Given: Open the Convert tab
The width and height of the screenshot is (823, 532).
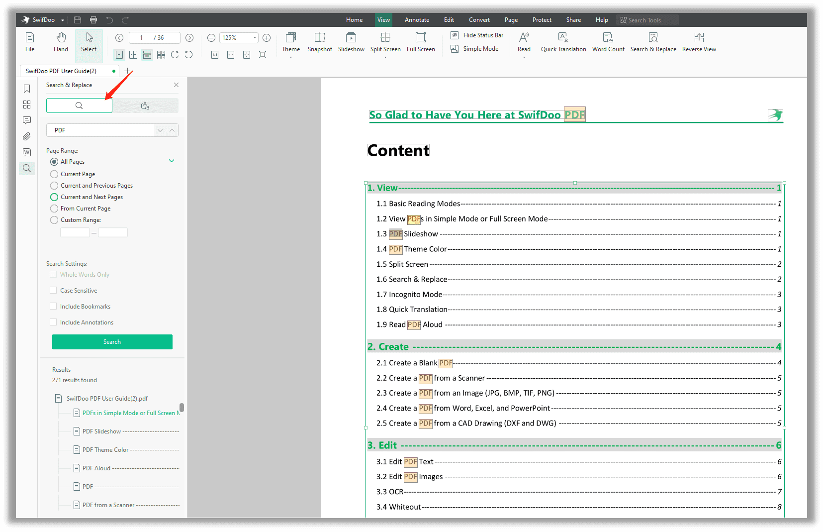Looking at the screenshot, I should [479, 20].
